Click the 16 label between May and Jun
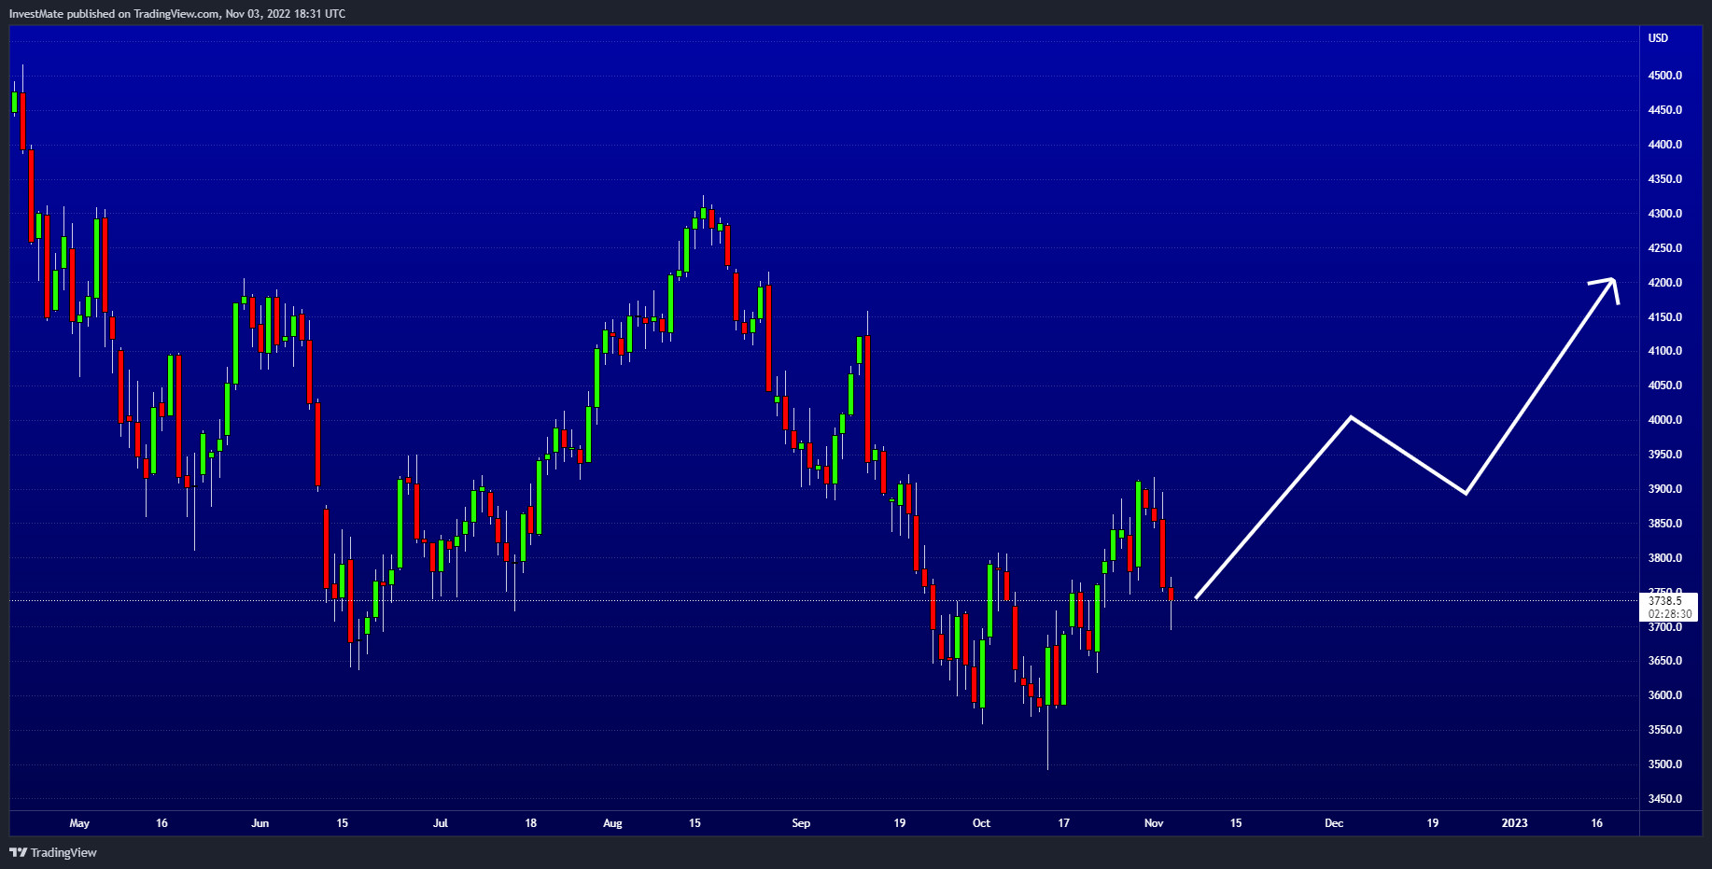 coord(161,823)
